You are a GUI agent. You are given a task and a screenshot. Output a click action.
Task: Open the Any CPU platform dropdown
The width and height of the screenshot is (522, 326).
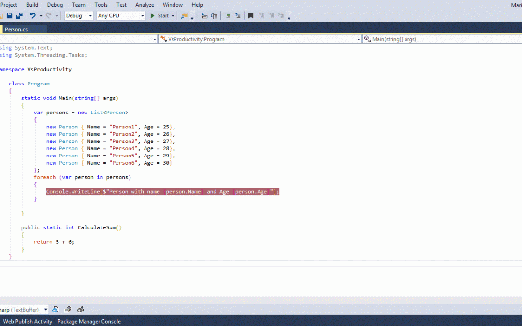tap(121, 16)
